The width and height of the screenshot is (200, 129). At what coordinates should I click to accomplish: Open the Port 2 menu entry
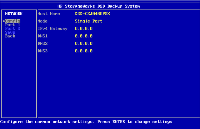click(x=13, y=28)
